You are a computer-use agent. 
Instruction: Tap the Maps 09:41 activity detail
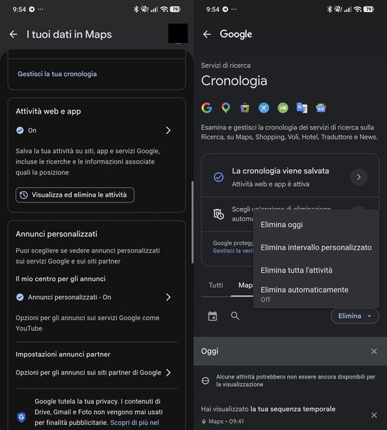click(x=223, y=422)
